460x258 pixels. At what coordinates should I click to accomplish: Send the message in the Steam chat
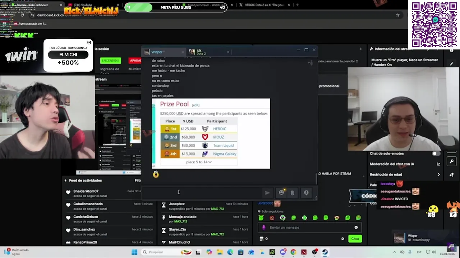267,193
